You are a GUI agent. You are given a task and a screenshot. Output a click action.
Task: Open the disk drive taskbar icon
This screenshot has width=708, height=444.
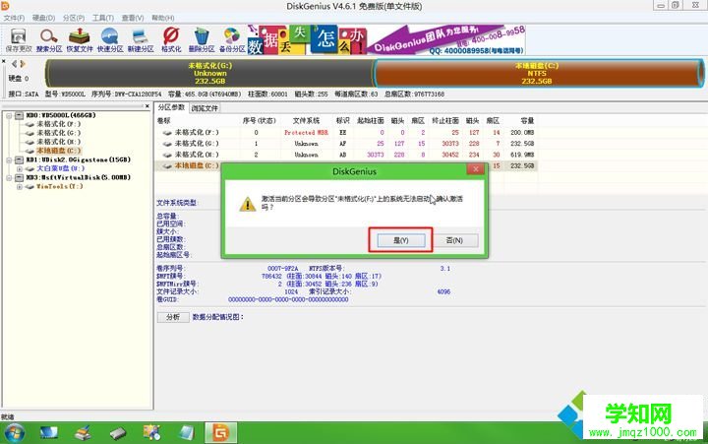(x=118, y=433)
